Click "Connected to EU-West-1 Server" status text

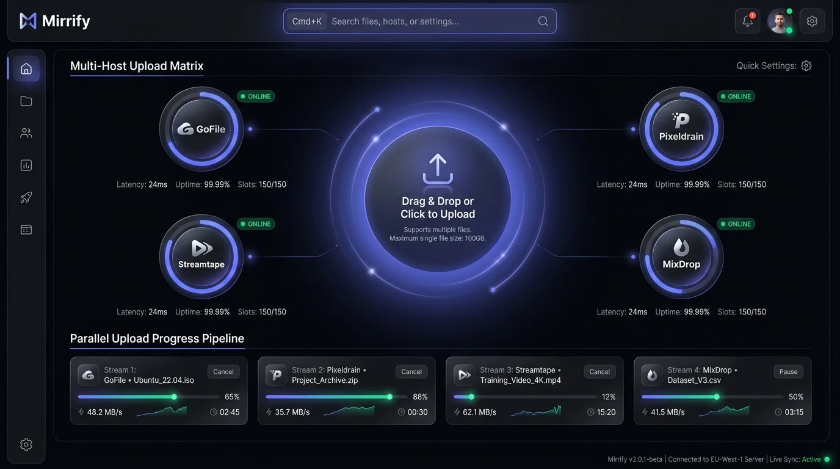pos(716,459)
